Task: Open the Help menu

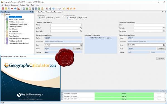Action: [37, 5]
